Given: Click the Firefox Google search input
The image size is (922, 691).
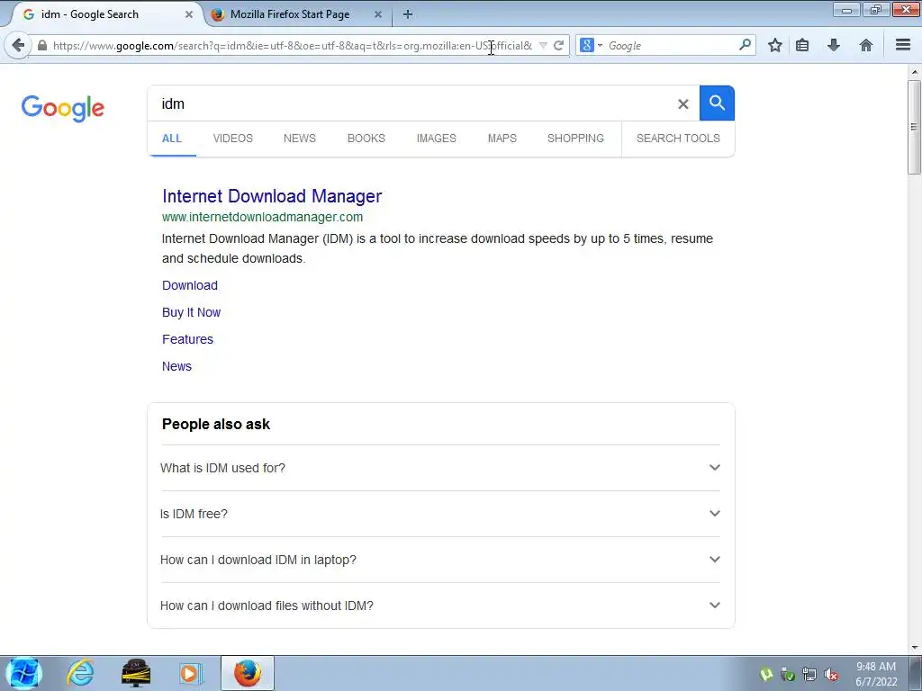Looking at the screenshot, I should (x=670, y=45).
